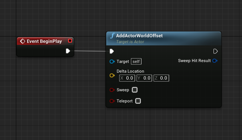Click the function icon on AddActorWorldOffset
Viewport: 242px width, 140px height.
[x=112, y=36]
